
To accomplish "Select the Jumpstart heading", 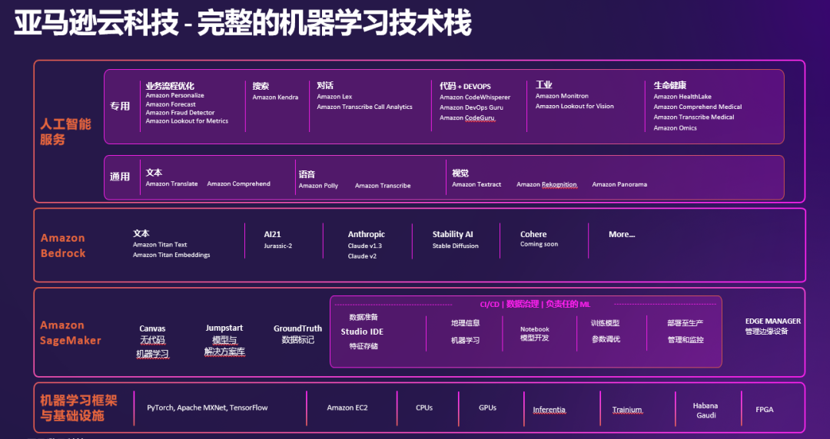I will pyautogui.click(x=224, y=328).
